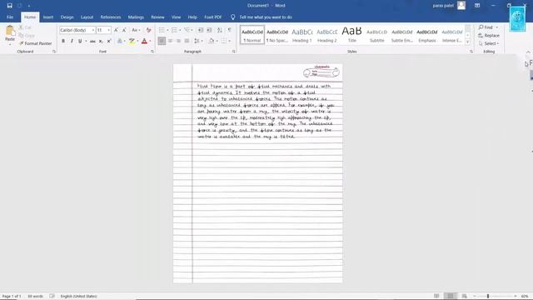The width and height of the screenshot is (533, 300).
Task: Click the Replace tool
Action: coord(489,35)
